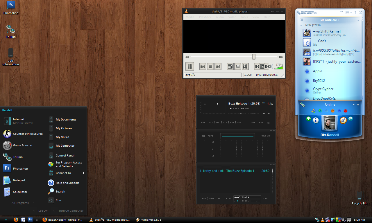Toggle Winamp SHF shuffle
The image size is (372, 223).
pos(253,122)
